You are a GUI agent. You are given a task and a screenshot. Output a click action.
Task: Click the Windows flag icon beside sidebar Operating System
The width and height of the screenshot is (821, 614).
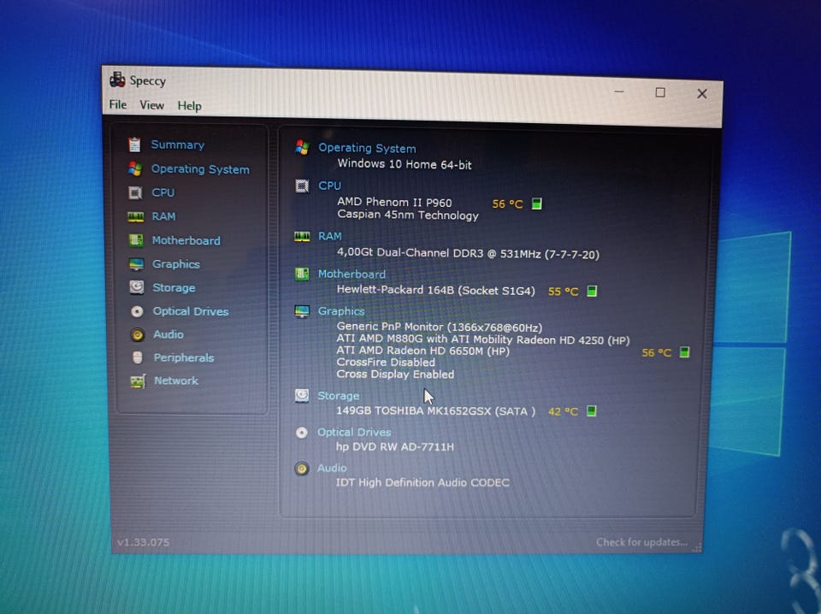pyautogui.click(x=135, y=168)
